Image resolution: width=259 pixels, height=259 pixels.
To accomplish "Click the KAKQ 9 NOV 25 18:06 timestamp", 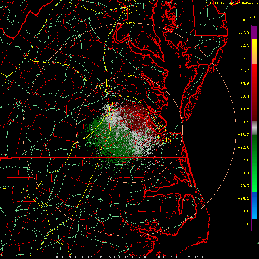I will click(182, 257).
